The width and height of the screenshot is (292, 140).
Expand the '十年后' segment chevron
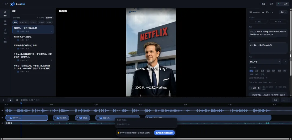click(52, 72)
